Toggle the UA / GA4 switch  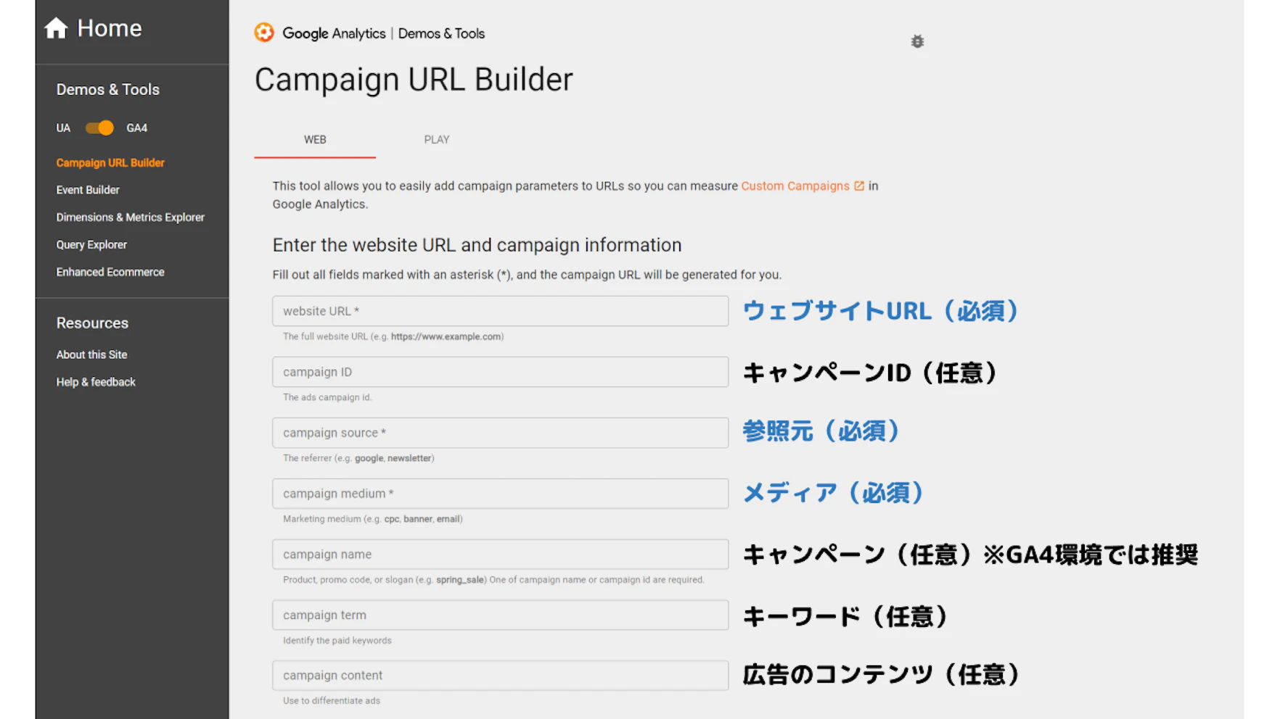[99, 128]
